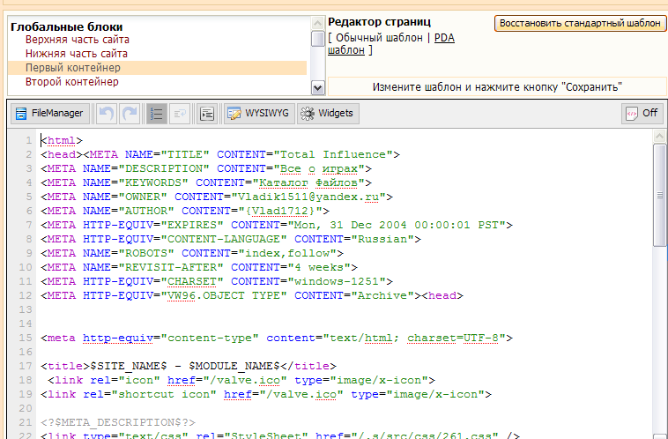Click Восстановить стандартный шаблон button

click(578, 23)
